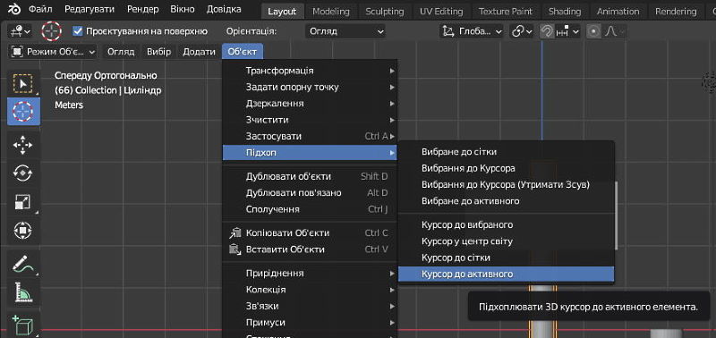Viewport: 716px width, 338px height.
Task: Expand the Колекція submenu
Action: coord(310,290)
